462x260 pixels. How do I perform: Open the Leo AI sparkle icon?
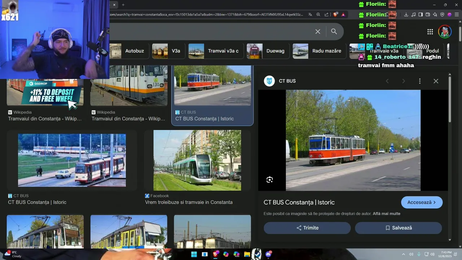click(x=435, y=14)
